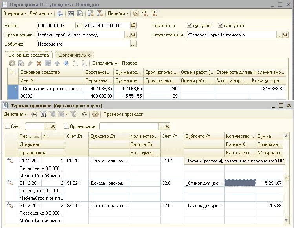Open help in Переоценка ОС toolbar
294x228 pixels.
coord(136,13)
